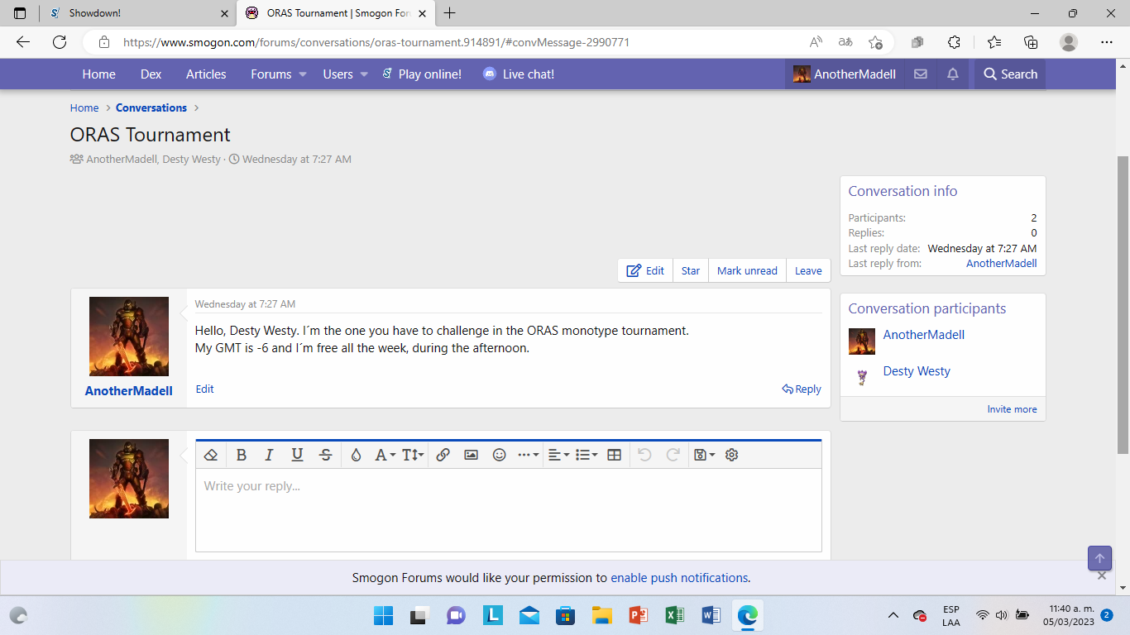The width and height of the screenshot is (1130, 635).
Task: Open the Smilies emoji picker
Action: 499,455
